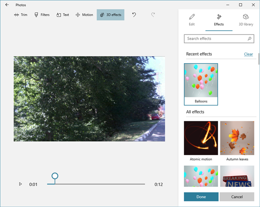The width and height of the screenshot is (260, 207).
Task: Click the 'Recent effects' heading
Action: [x=199, y=54]
